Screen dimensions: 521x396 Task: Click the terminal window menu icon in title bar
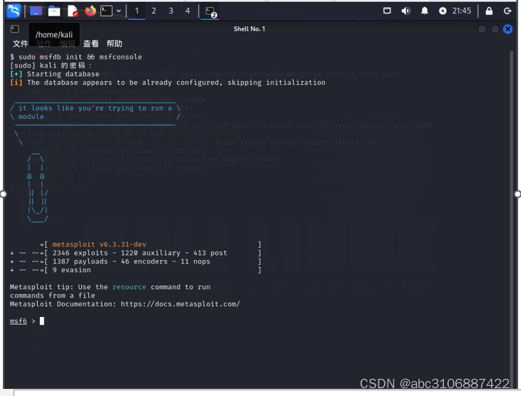click(x=15, y=29)
